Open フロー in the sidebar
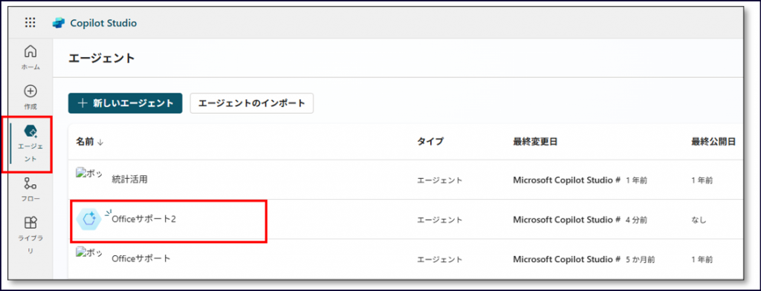Image resolution: width=761 pixels, height=291 pixels. coord(30,189)
